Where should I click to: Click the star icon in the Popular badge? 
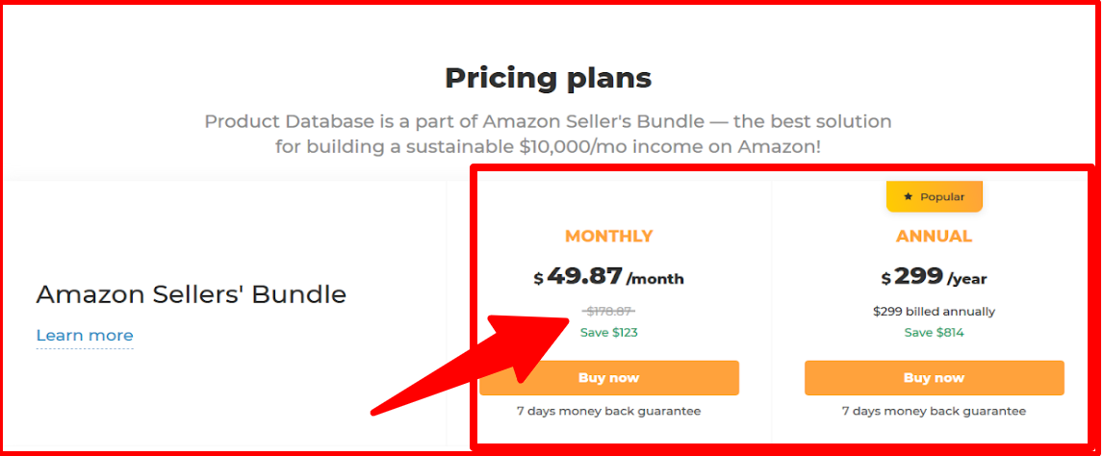pyautogui.click(x=908, y=197)
